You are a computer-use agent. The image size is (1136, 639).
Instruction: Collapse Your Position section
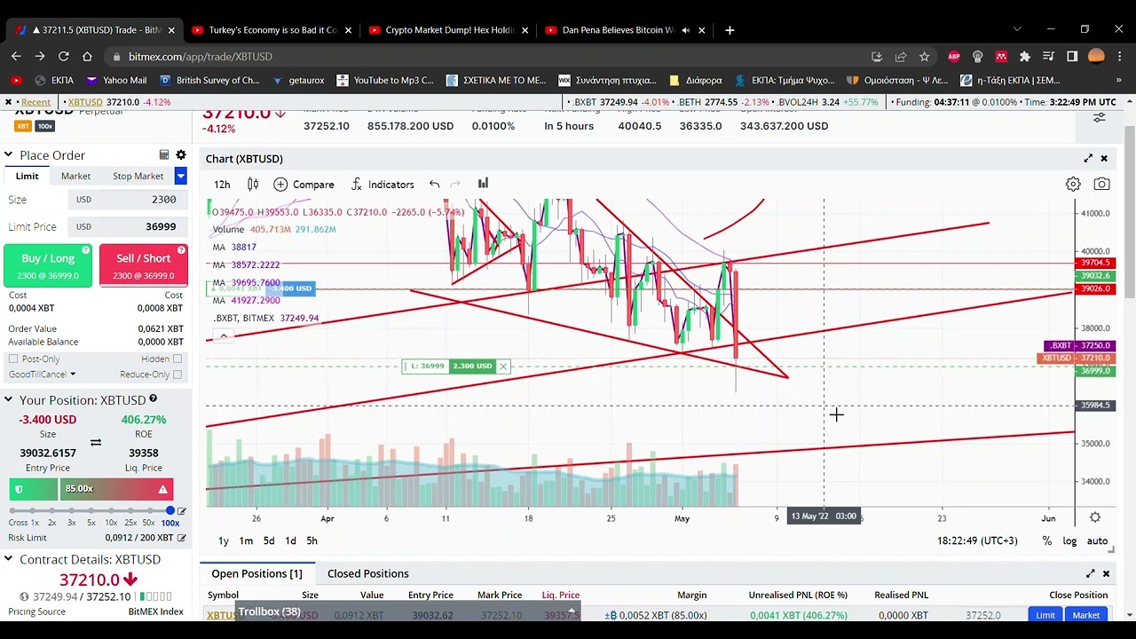(x=8, y=400)
